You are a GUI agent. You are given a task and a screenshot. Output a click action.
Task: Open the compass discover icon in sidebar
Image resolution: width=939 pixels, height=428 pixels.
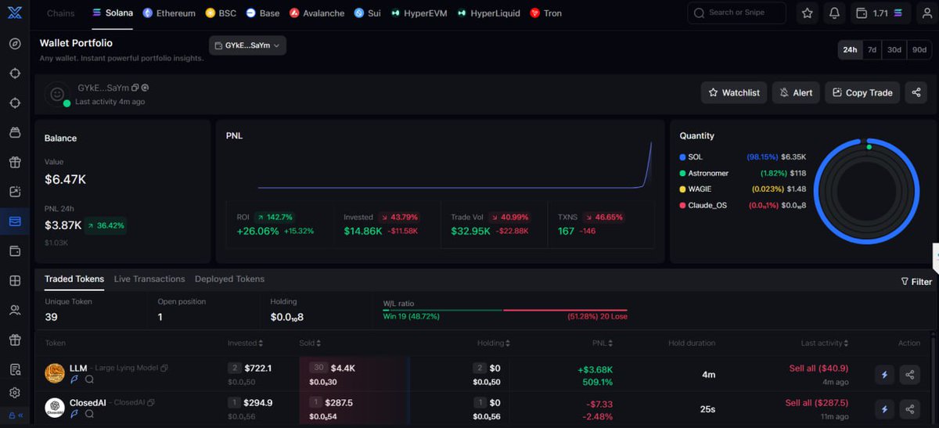pyautogui.click(x=15, y=43)
